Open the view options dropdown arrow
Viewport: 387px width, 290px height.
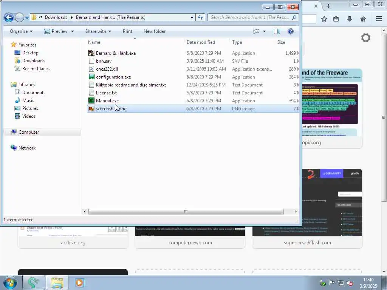pyautogui.click(x=264, y=31)
